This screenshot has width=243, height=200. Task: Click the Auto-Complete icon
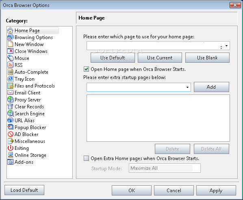pos(11,72)
